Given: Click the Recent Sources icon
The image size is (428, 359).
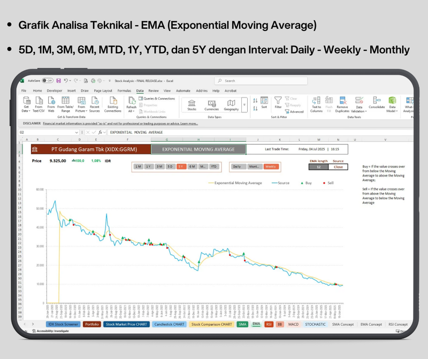Looking at the screenshot, I should (x=95, y=104).
